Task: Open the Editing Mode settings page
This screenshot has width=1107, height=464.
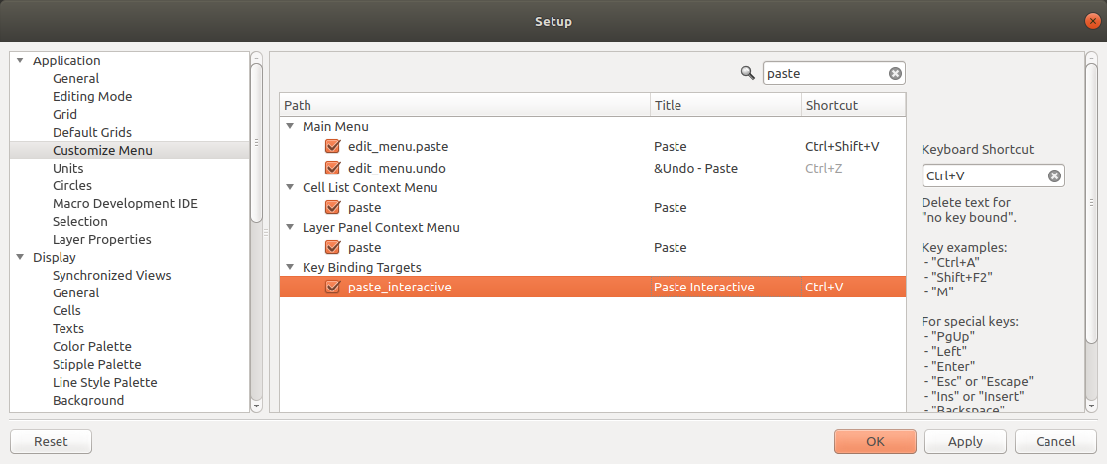Action: tap(92, 96)
